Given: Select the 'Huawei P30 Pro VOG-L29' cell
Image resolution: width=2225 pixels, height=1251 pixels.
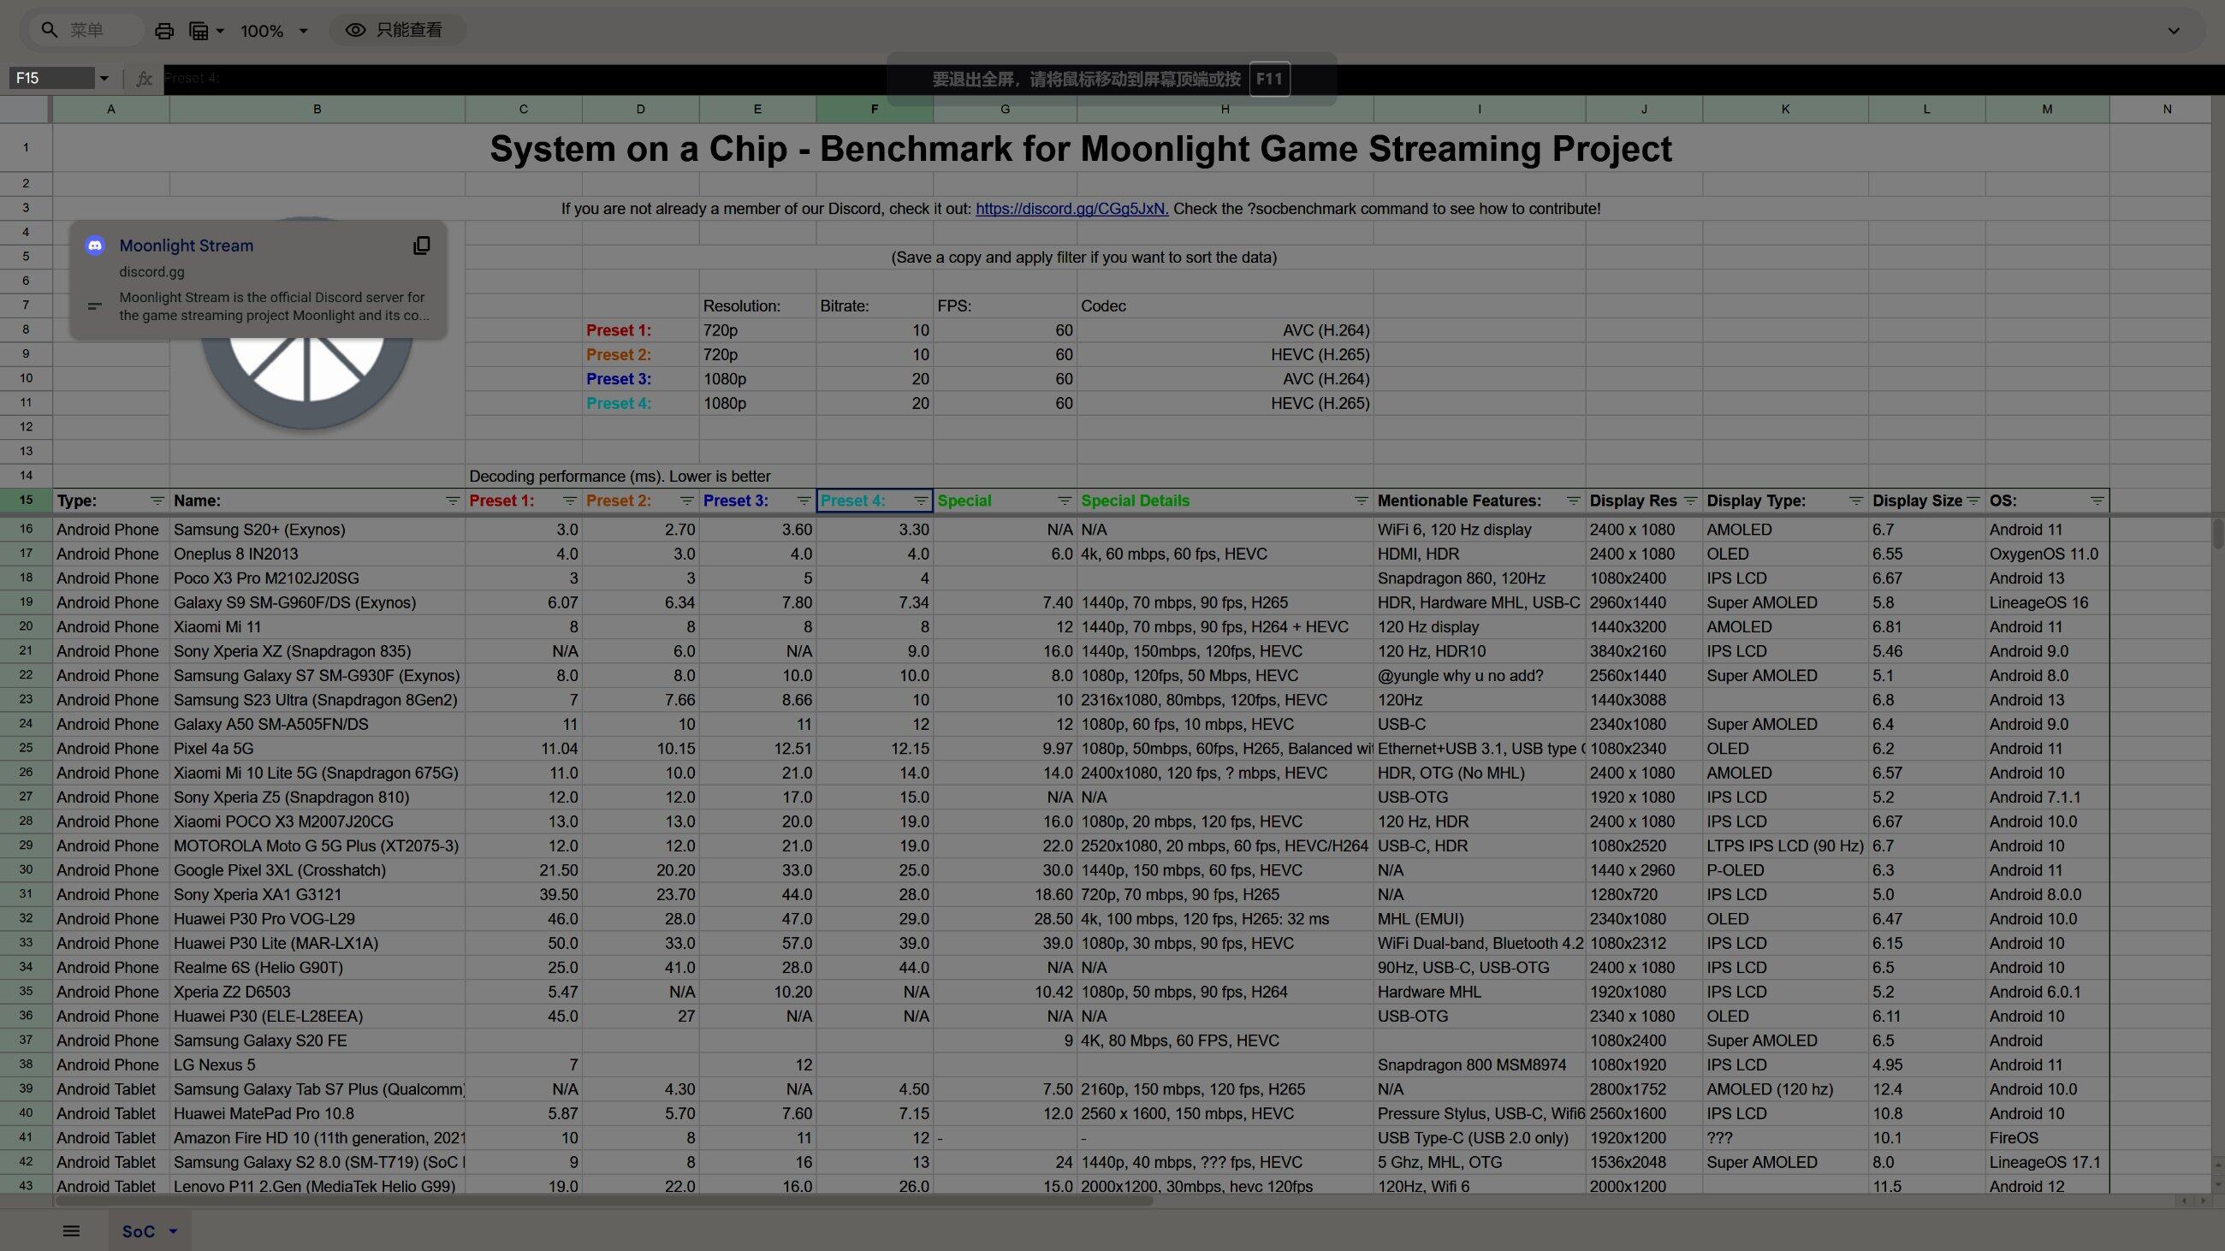Looking at the screenshot, I should (x=317, y=920).
